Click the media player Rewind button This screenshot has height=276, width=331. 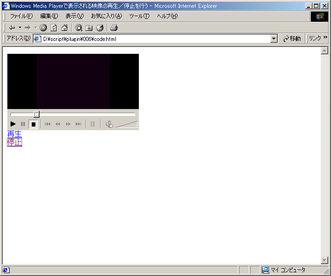pos(58,124)
